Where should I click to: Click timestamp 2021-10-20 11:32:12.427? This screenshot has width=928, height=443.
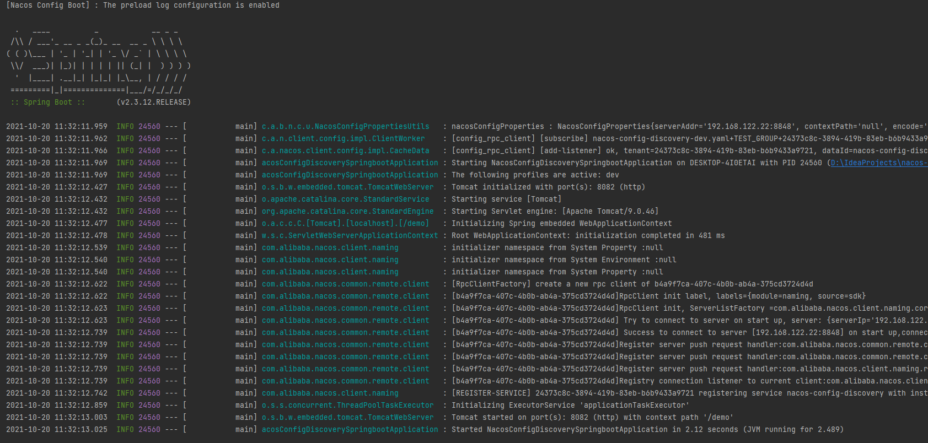[57, 187]
